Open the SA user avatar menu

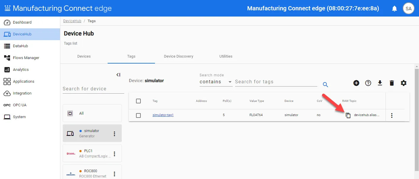(409, 9)
